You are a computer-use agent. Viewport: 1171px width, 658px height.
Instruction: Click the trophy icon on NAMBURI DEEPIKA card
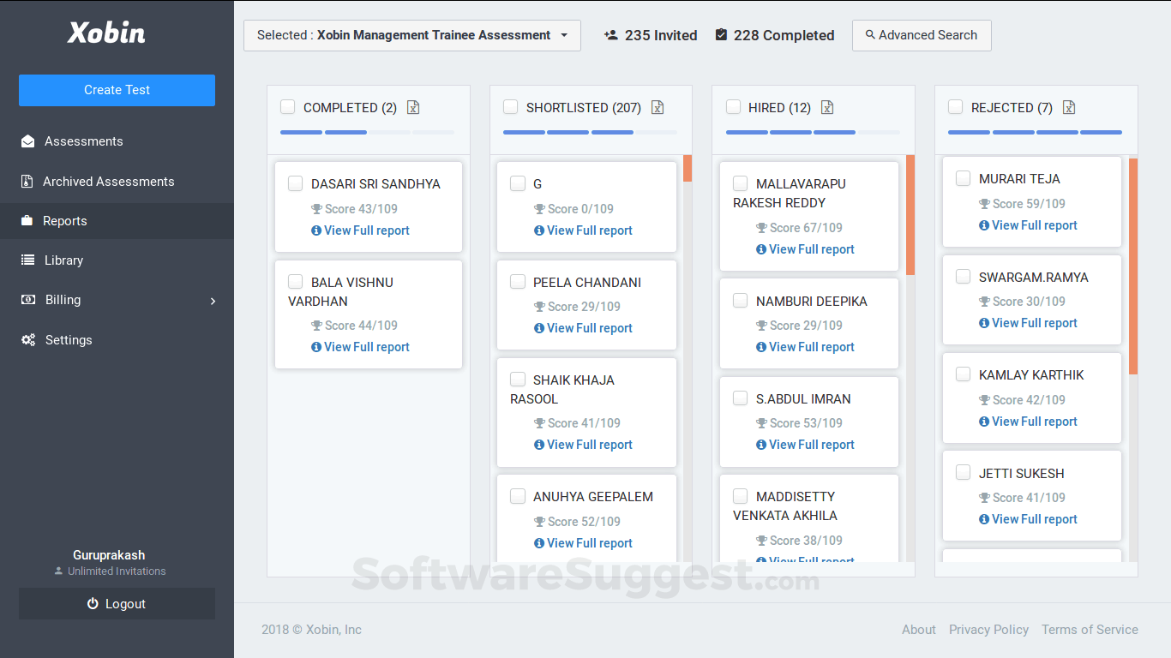(761, 326)
